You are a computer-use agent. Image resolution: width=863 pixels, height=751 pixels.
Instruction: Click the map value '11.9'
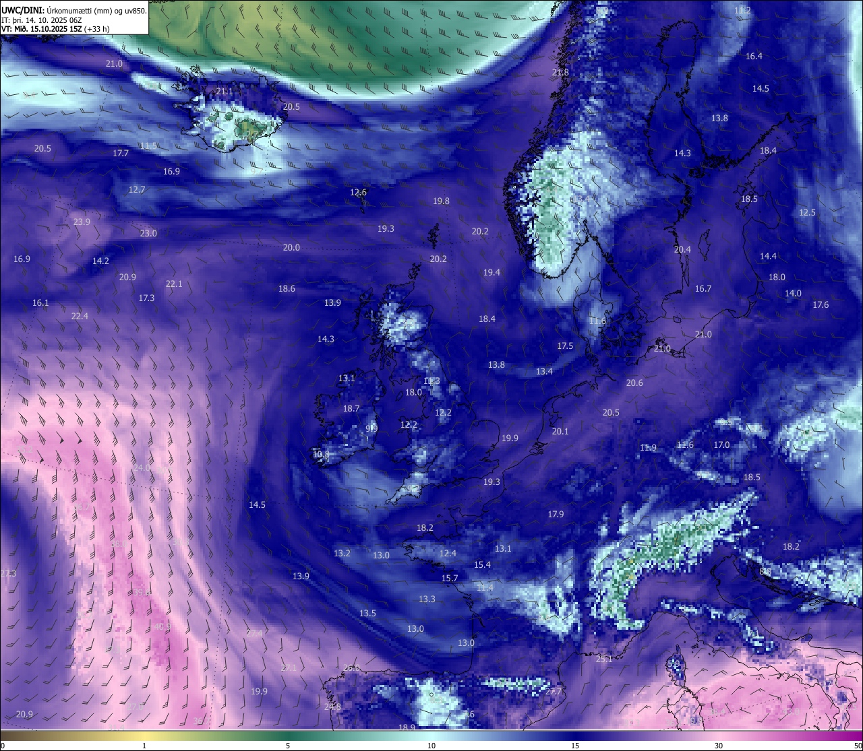(648, 448)
